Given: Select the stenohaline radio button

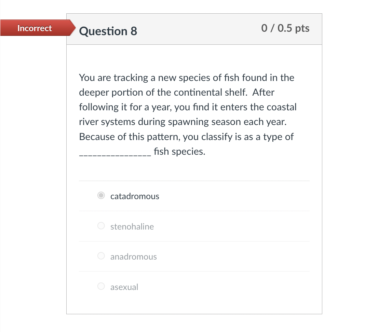Looking at the screenshot, I should click(101, 226).
